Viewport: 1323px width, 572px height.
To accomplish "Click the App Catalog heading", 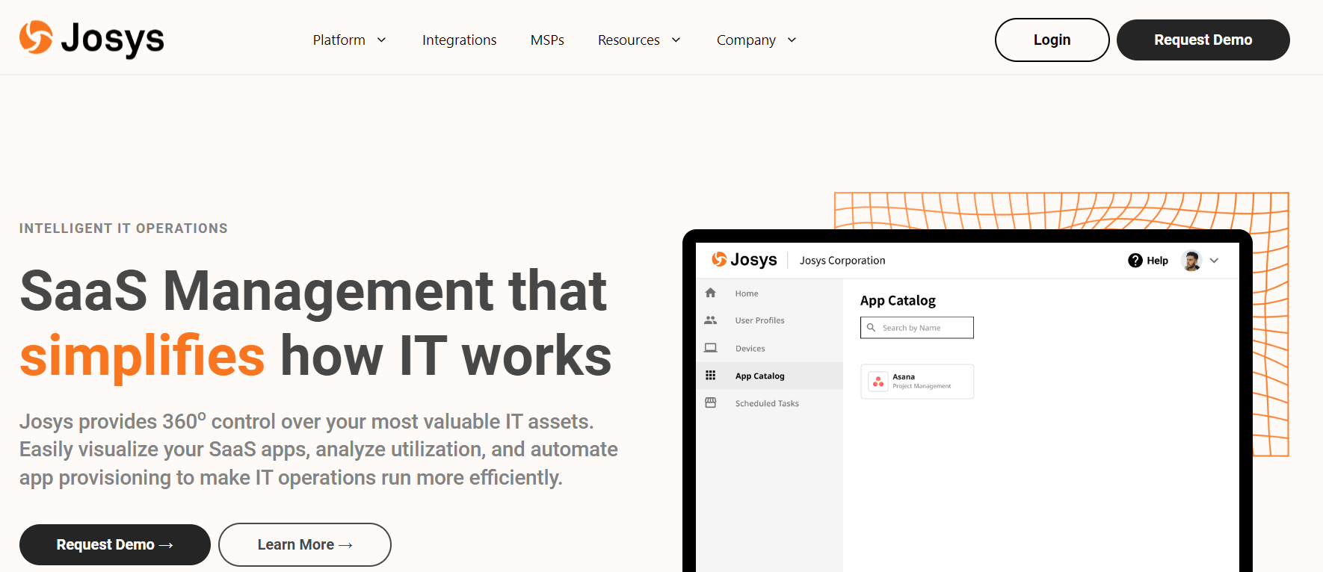I will pos(898,300).
